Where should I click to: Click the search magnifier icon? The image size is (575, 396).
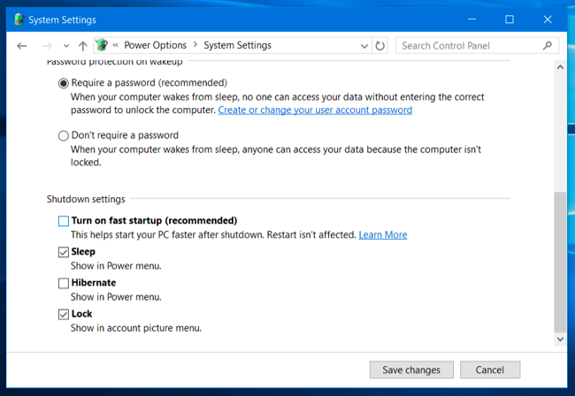click(548, 46)
